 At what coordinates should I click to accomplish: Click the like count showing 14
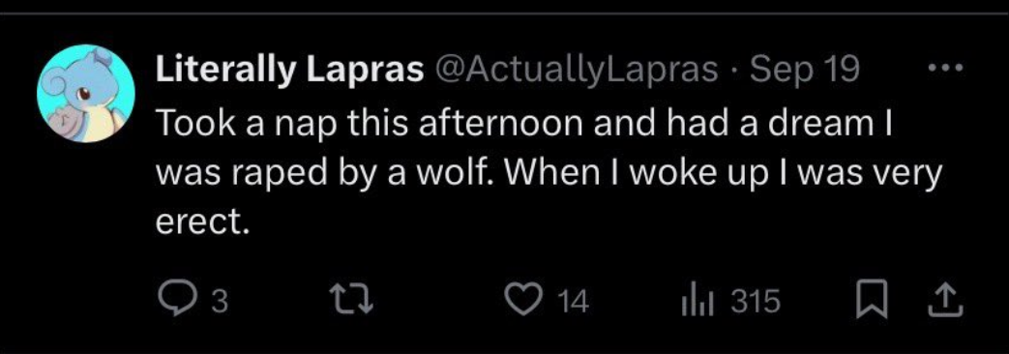point(572,302)
